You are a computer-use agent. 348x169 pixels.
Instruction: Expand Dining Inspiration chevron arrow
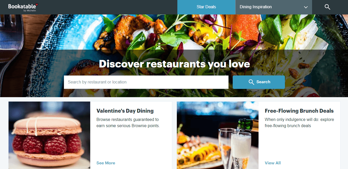click(x=306, y=7)
